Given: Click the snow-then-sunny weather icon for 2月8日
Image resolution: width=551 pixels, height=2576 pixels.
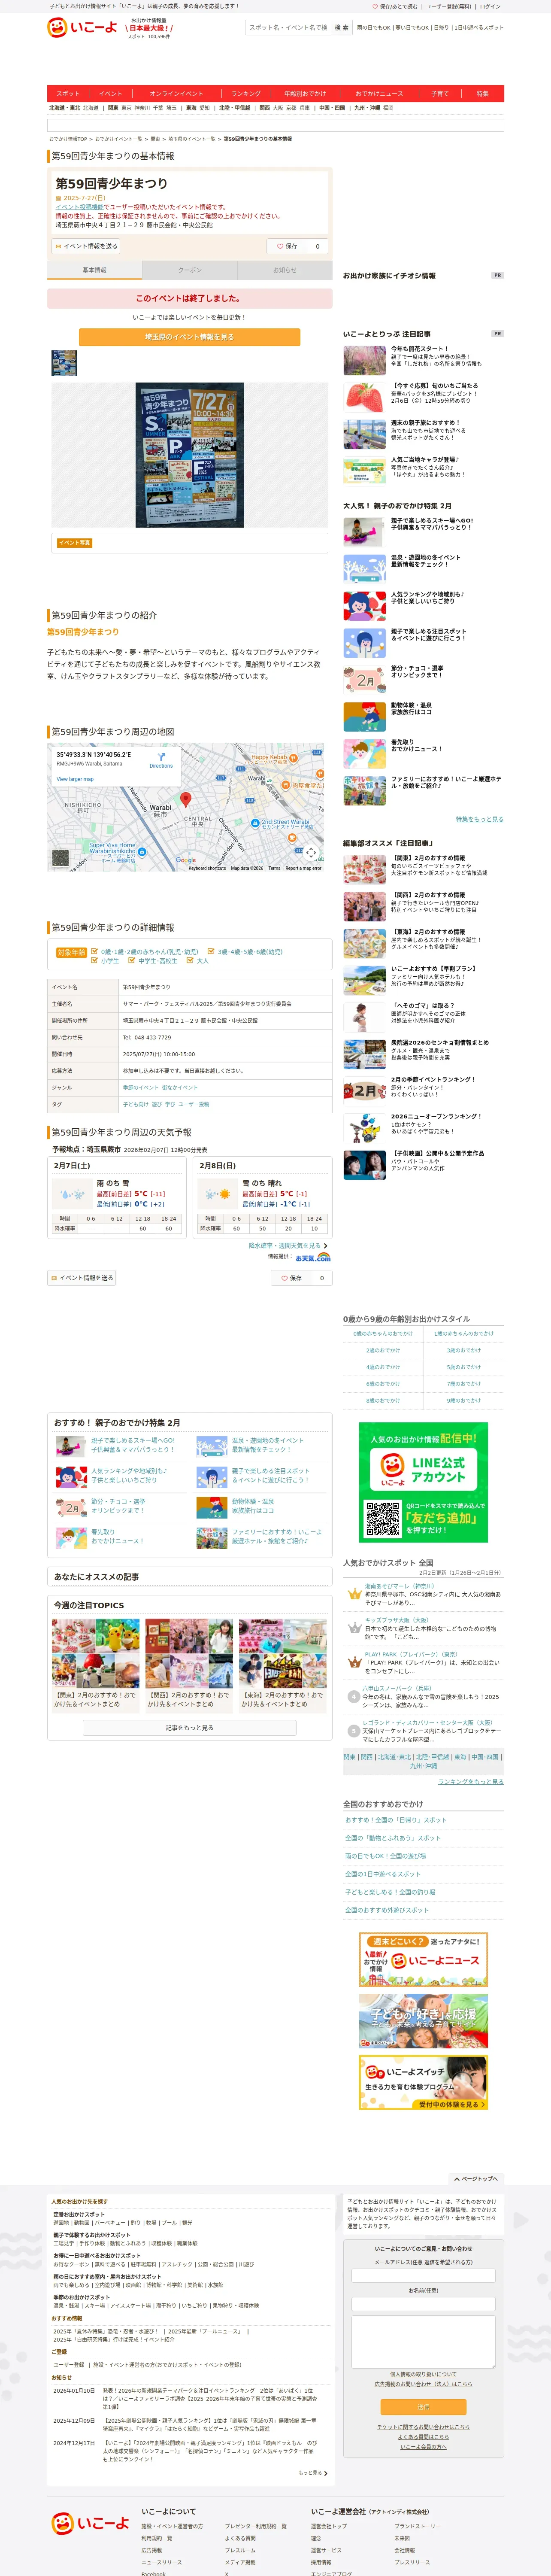Looking at the screenshot, I should [217, 1193].
